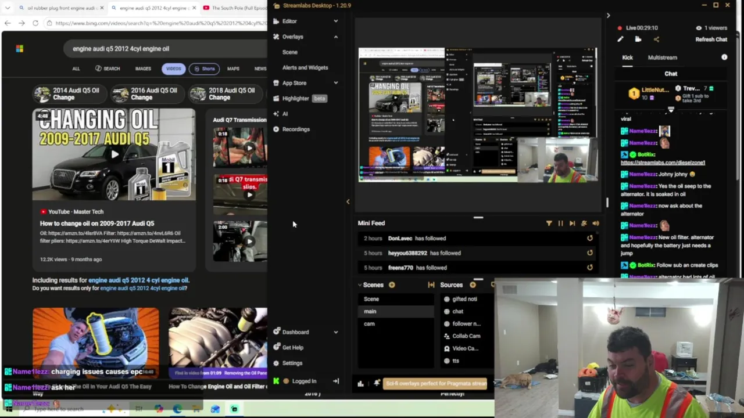744x418 pixels.
Task: Click the notifications bell icon
Action: [377, 383]
